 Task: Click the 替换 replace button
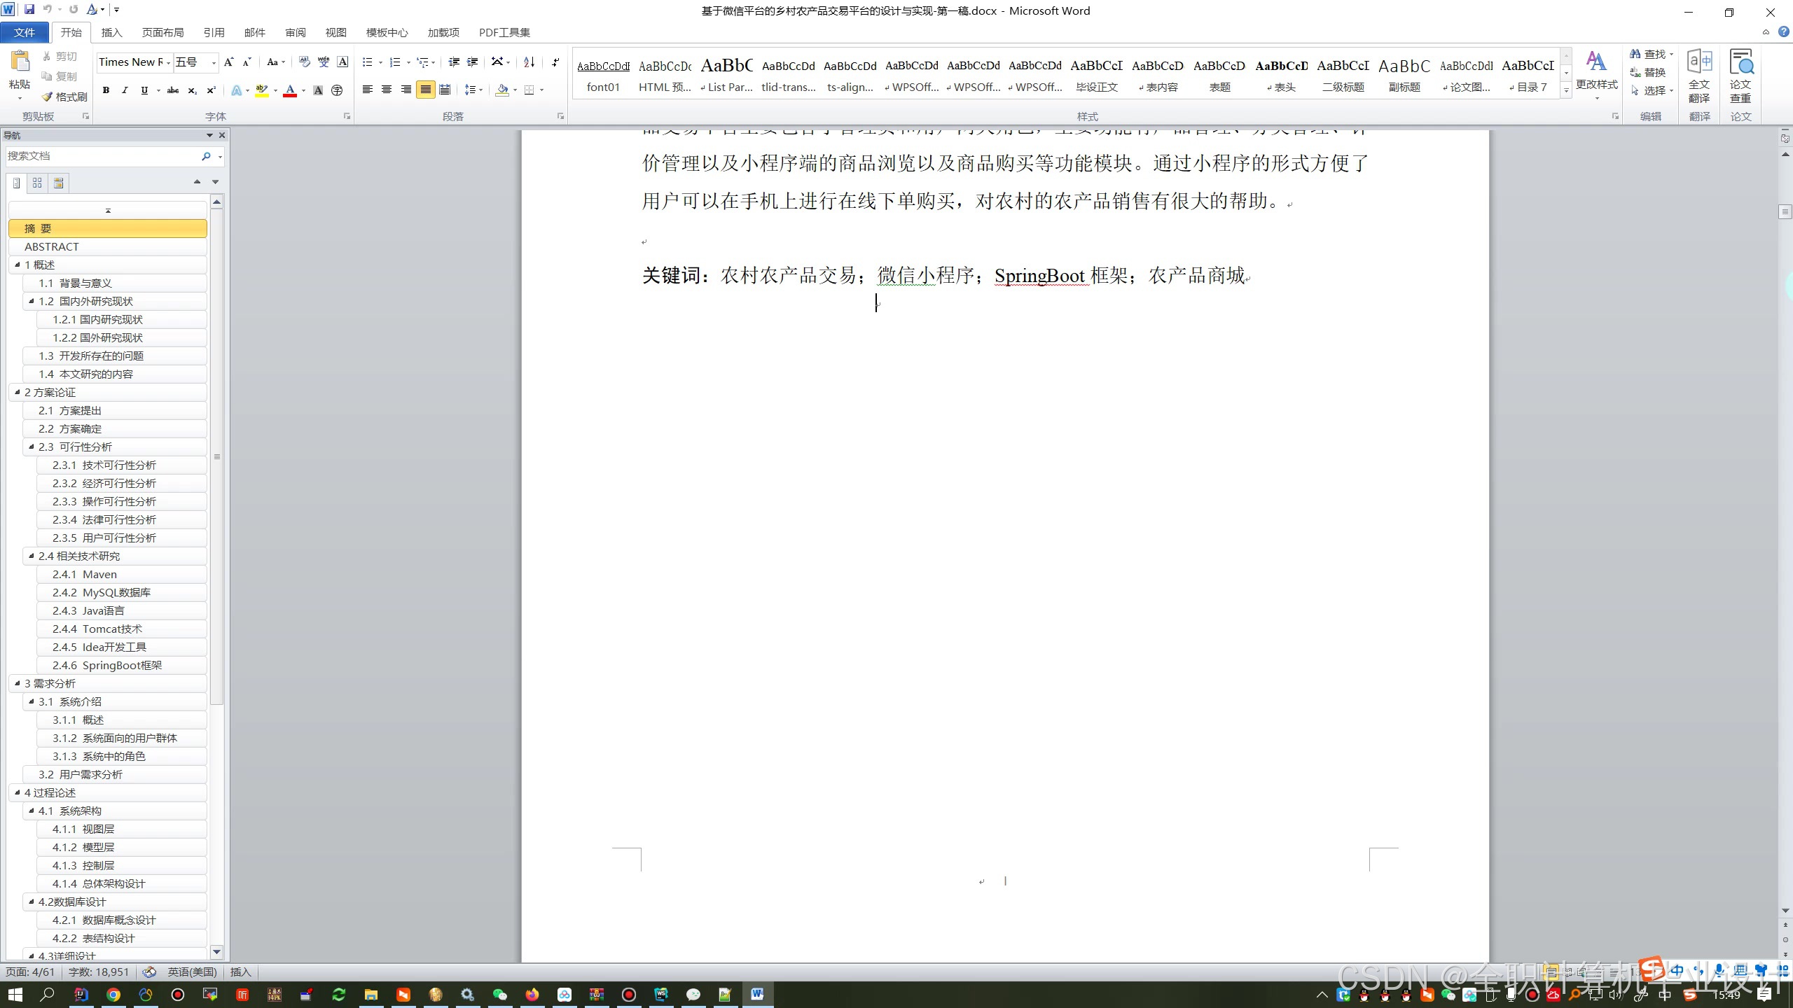coord(1647,72)
